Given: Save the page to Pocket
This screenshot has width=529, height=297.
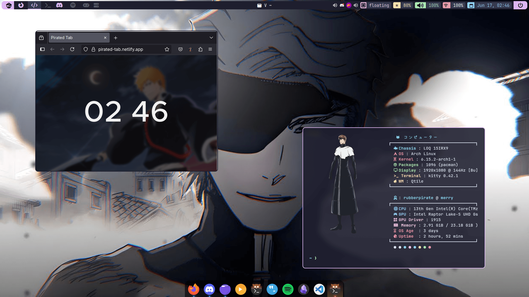Looking at the screenshot, I should tap(180, 49).
